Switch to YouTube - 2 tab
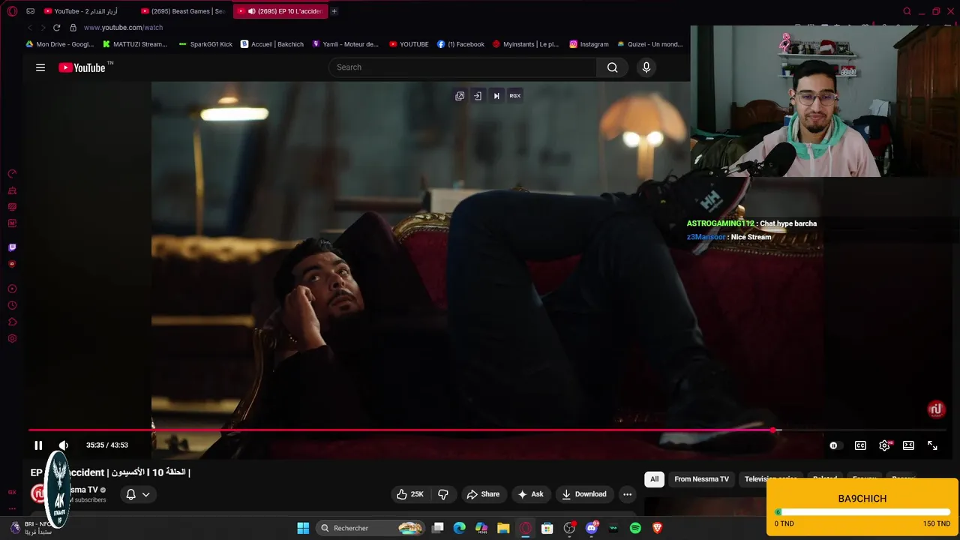This screenshot has height=540, width=960. (86, 11)
